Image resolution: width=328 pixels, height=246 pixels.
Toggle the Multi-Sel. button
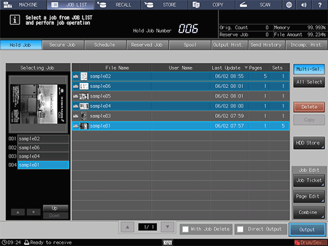click(x=309, y=69)
